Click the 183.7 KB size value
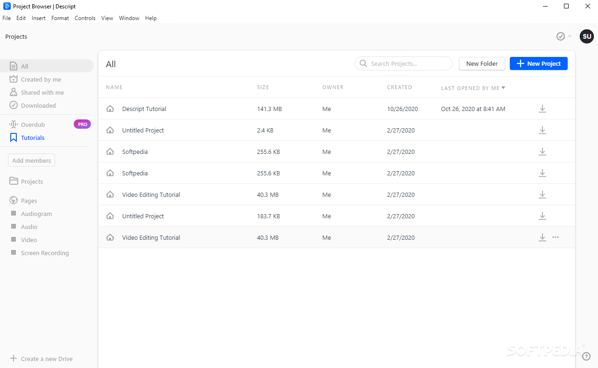Image resolution: width=598 pixels, height=368 pixels. [x=268, y=216]
